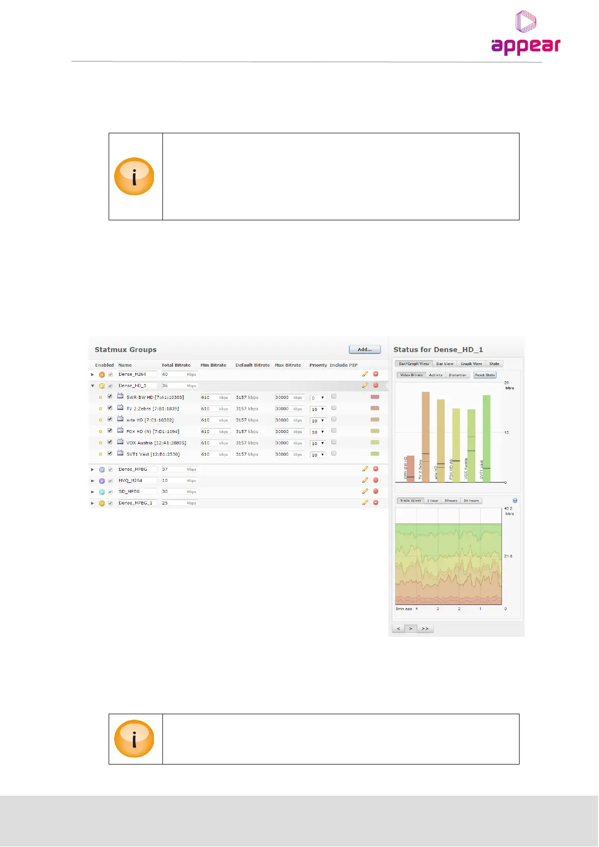Enable Include PIP for arte HD
Screen dimensions: 599x847
click(x=334, y=419)
